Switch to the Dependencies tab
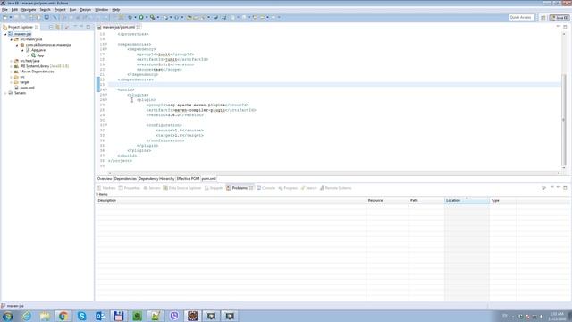 pyautogui.click(x=125, y=179)
